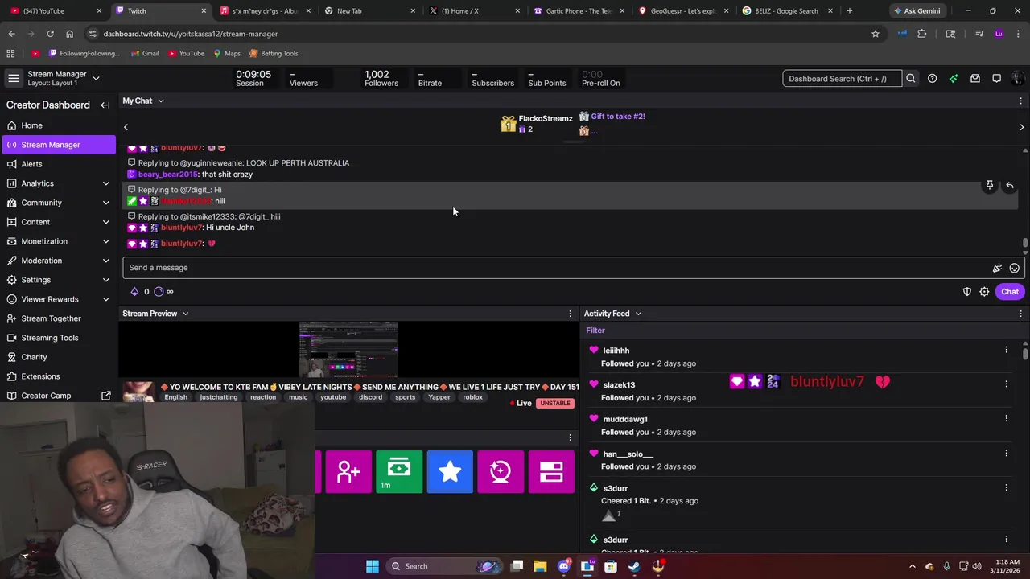This screenshot has width=1030, height=579.
Task: Run the green 1m ad quick action
Action: tap(399, 471)
